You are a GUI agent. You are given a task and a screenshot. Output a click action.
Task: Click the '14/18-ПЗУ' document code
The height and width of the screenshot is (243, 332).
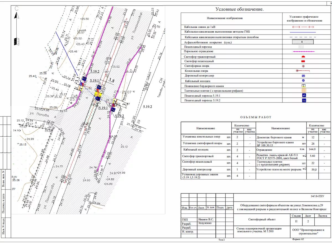(x=317, y=196)
